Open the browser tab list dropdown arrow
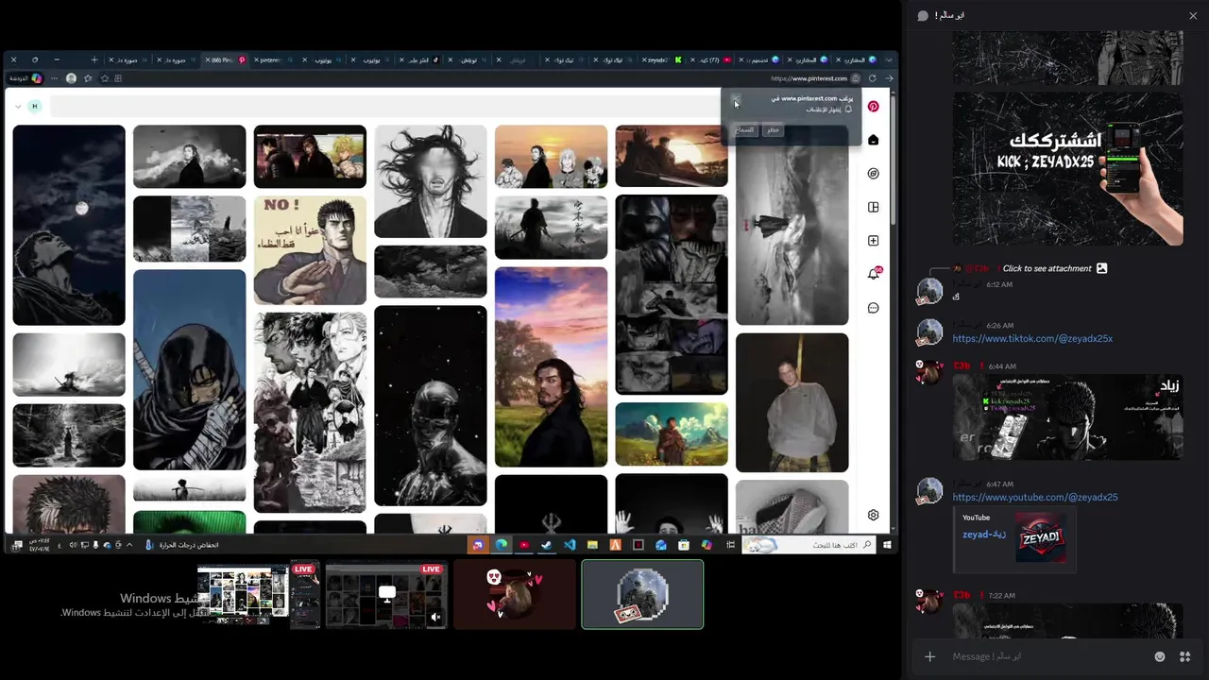The width and height of the screenshot is (1209, 680). pos(888,59)
